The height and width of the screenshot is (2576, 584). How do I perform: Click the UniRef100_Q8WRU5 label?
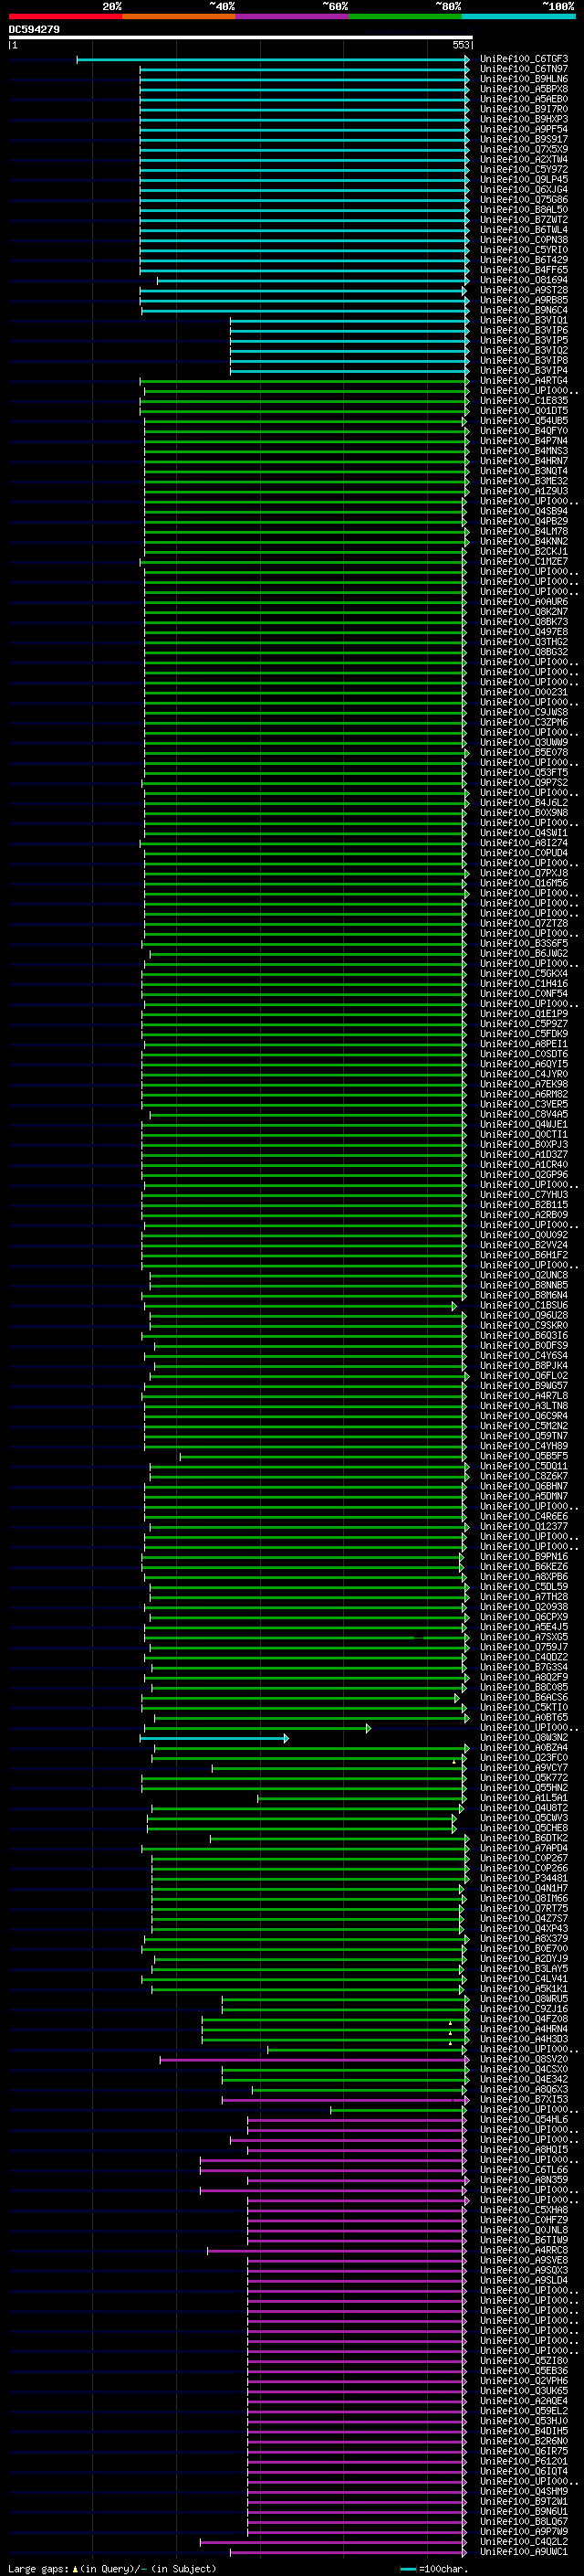[523, 1998]
